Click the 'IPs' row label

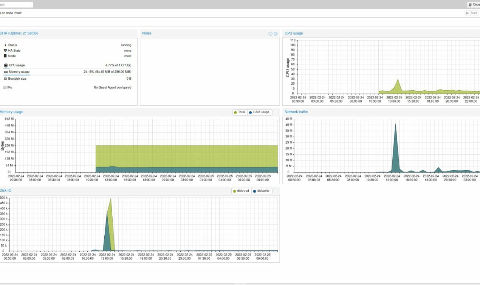click(x=9, y=88)
